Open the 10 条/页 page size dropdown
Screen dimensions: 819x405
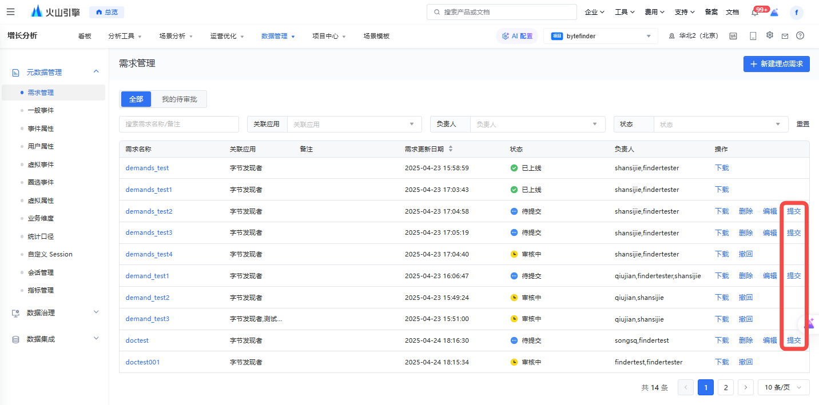point(783,387)
